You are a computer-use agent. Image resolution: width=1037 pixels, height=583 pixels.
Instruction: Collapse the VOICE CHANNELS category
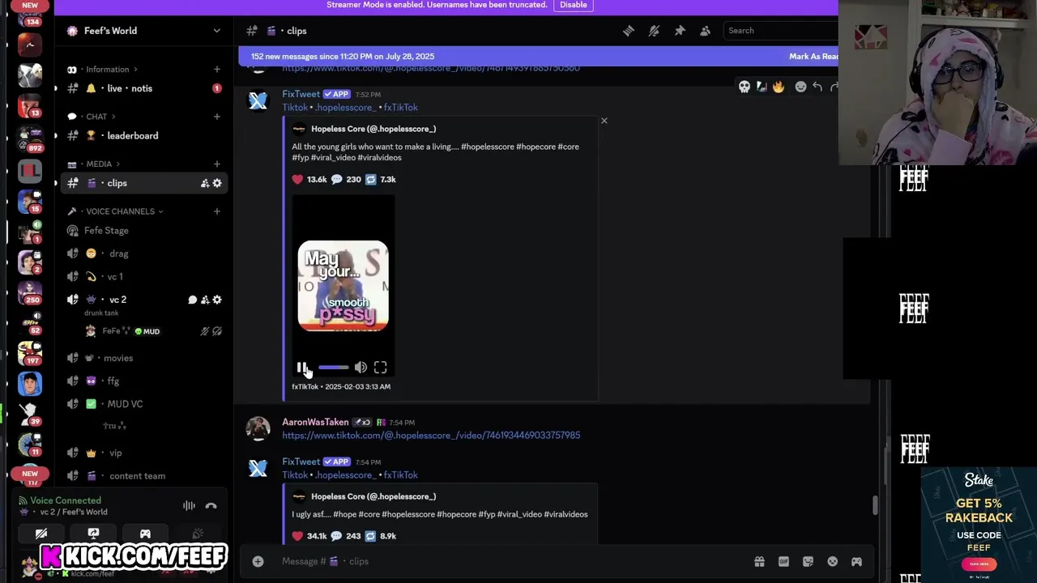pos(120,211)
